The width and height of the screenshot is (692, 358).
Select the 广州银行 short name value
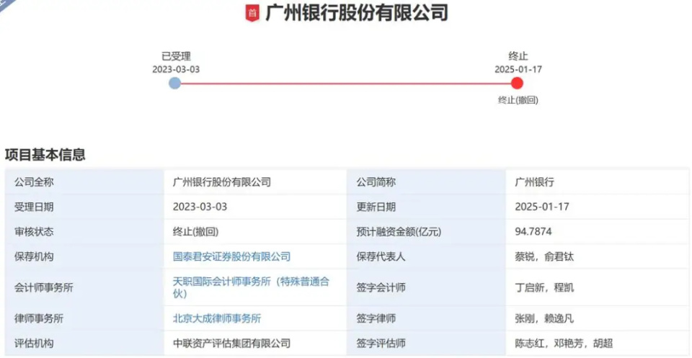click(534, 182)
